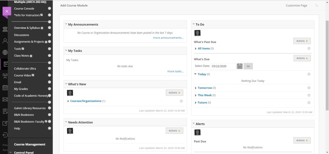Follow the 'more announcements...' link
The image size is (329, 154).
(168, 38)
